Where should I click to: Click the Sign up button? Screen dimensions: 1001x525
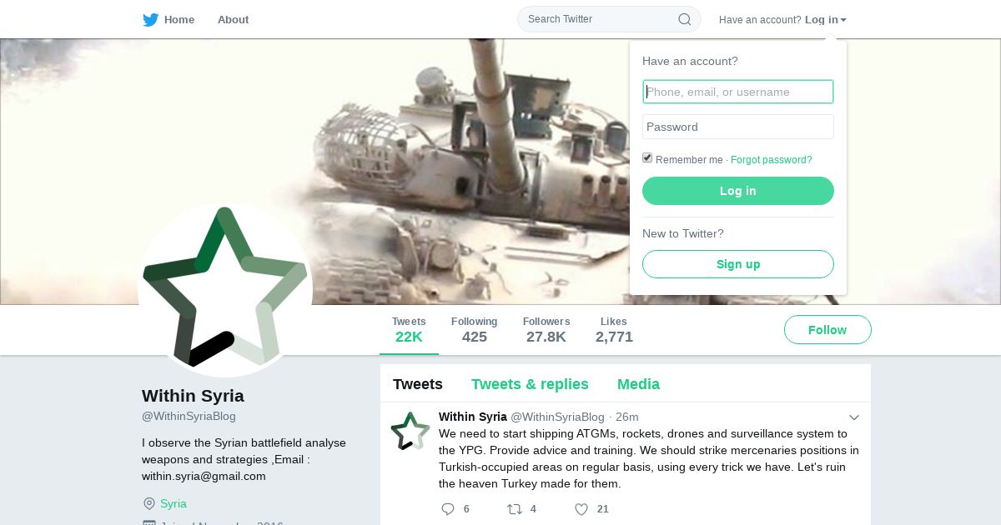tap(738, 264)
